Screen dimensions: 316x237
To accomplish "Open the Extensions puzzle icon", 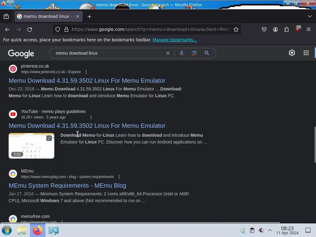I will click(286, 29).
